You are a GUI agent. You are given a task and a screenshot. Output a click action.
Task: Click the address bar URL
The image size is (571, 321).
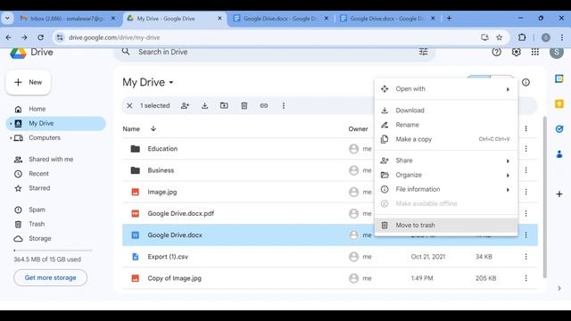click(114, 37)
